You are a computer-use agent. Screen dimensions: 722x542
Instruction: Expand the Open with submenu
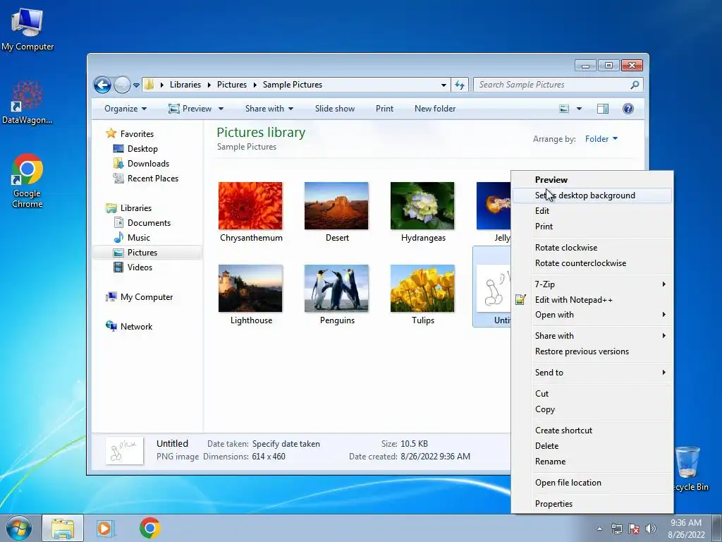[x=592, y=315]
